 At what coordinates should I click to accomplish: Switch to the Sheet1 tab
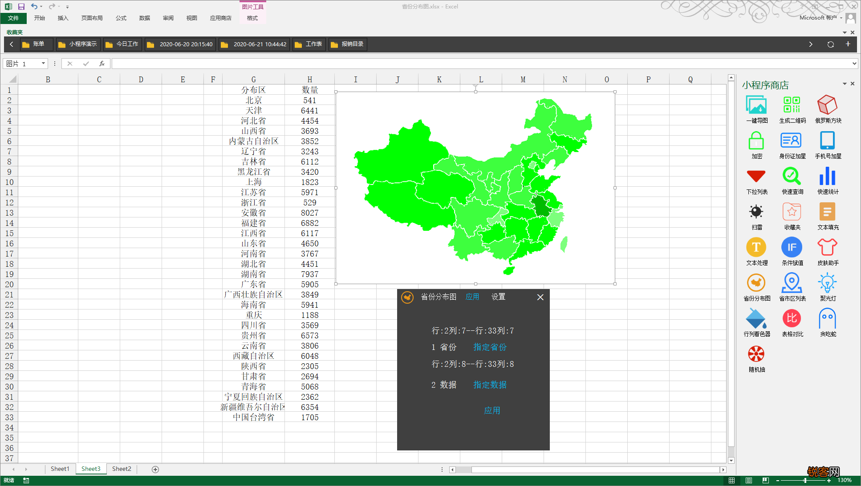tap(60, 469)
